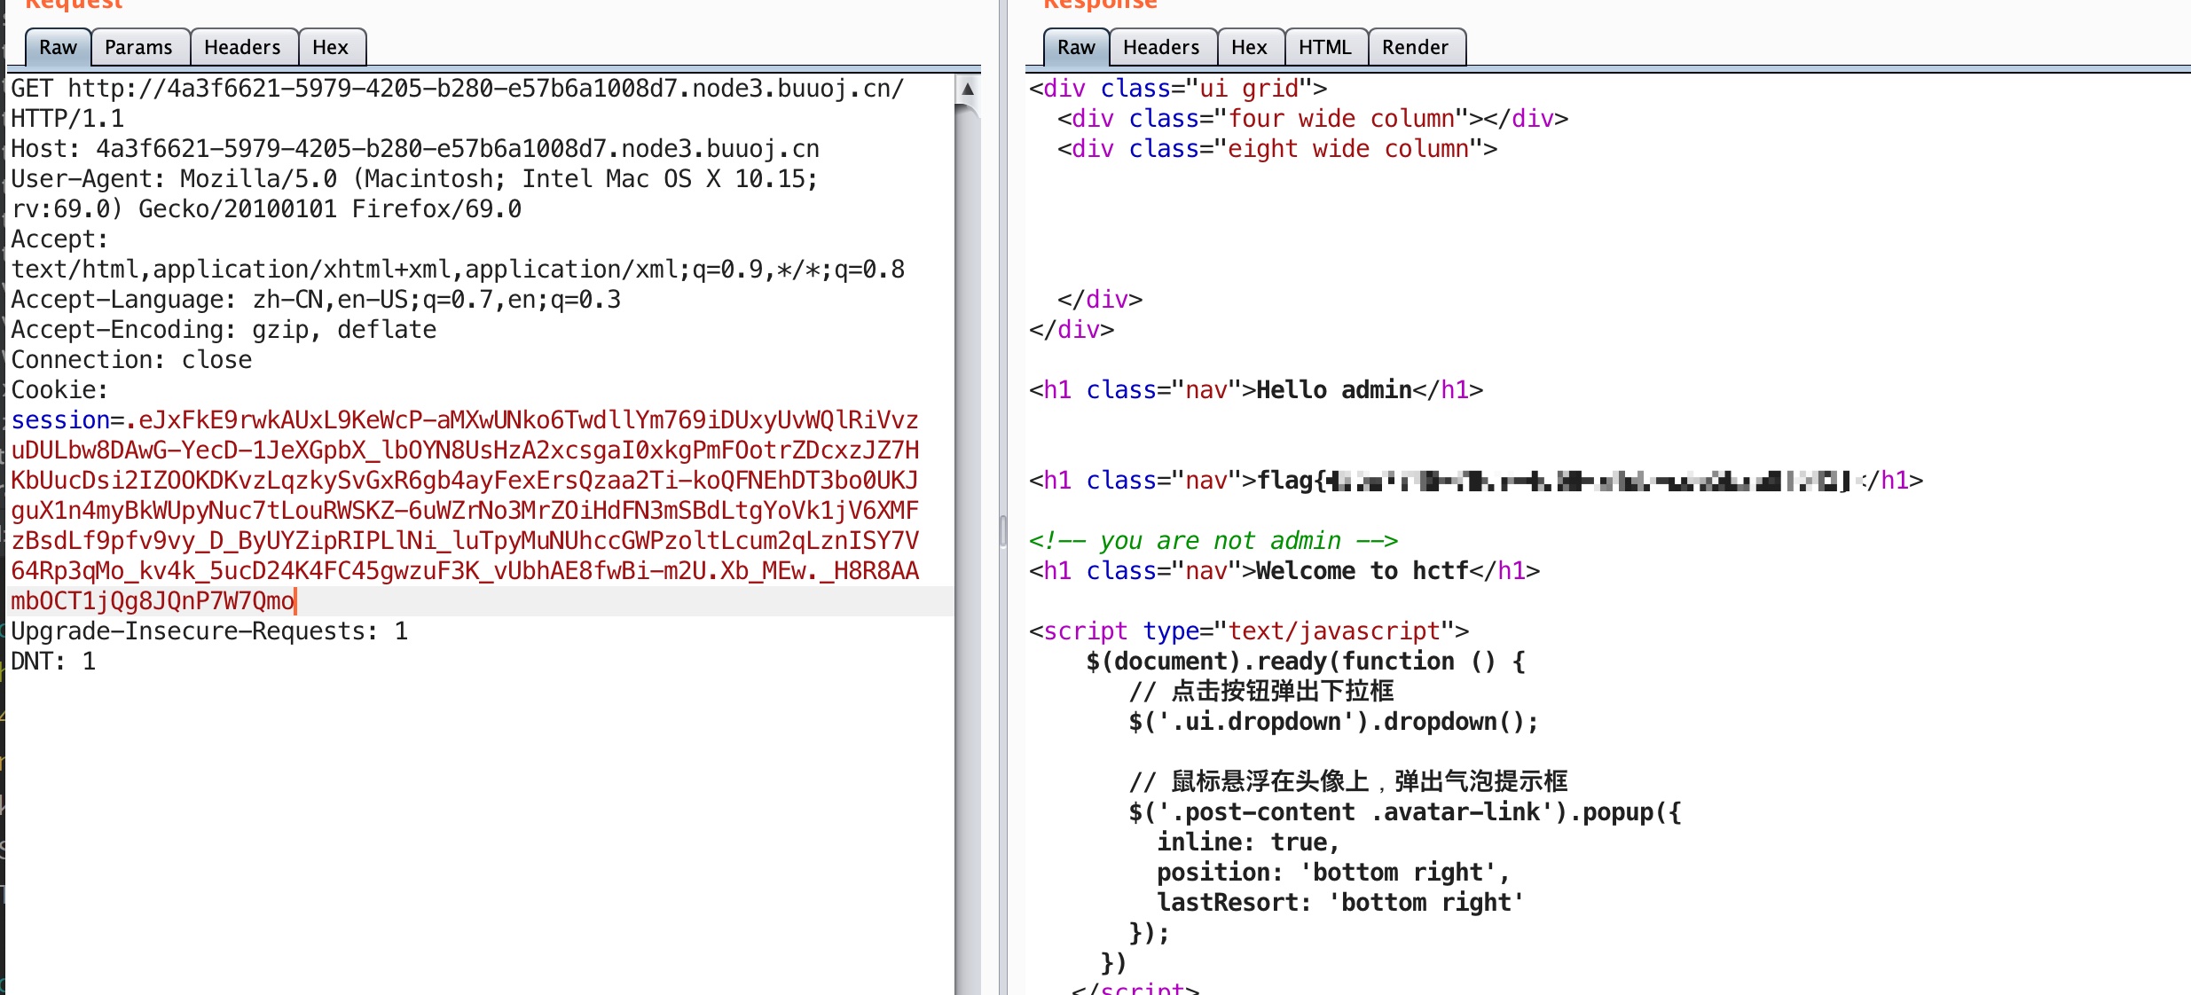The width and height of the screenshot is (2191, 995).
Task: Switch to the Request Headers tab
Action: [x=241, y=47]
